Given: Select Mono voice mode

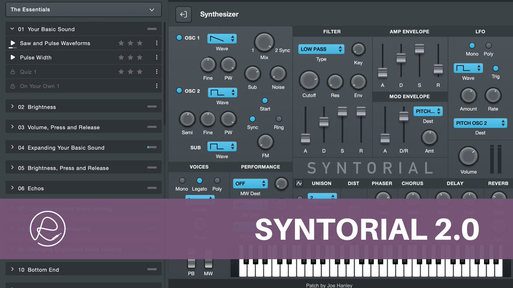Looking at the screenshot, I should coord(182,180).
